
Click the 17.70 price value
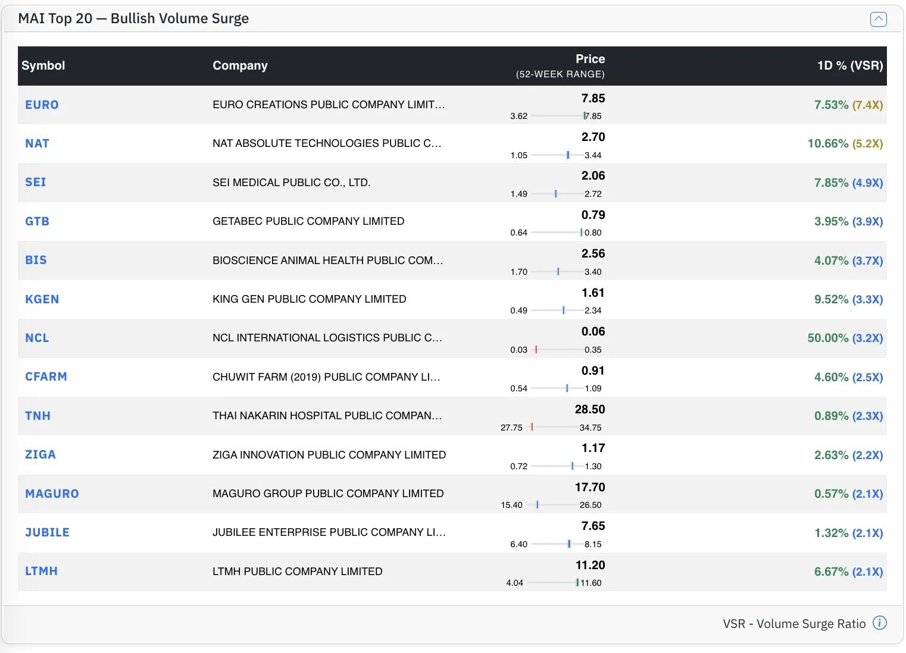[x=590, y=487]
